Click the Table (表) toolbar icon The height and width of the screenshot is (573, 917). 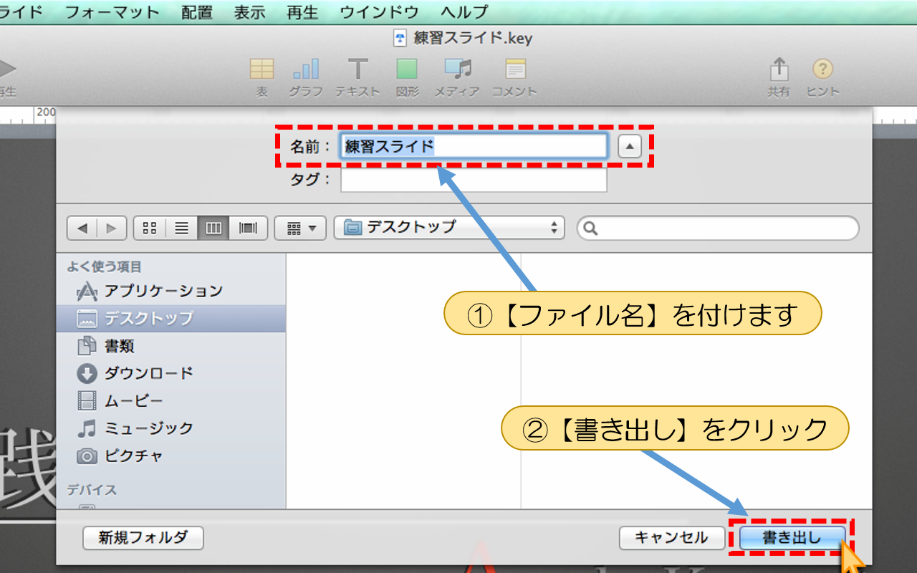261,69
